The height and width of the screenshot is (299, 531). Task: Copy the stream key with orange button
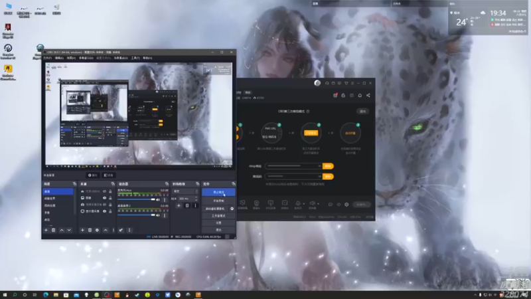(328, 177)
